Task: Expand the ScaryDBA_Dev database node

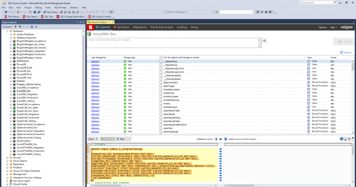Action: pos(11,91)
